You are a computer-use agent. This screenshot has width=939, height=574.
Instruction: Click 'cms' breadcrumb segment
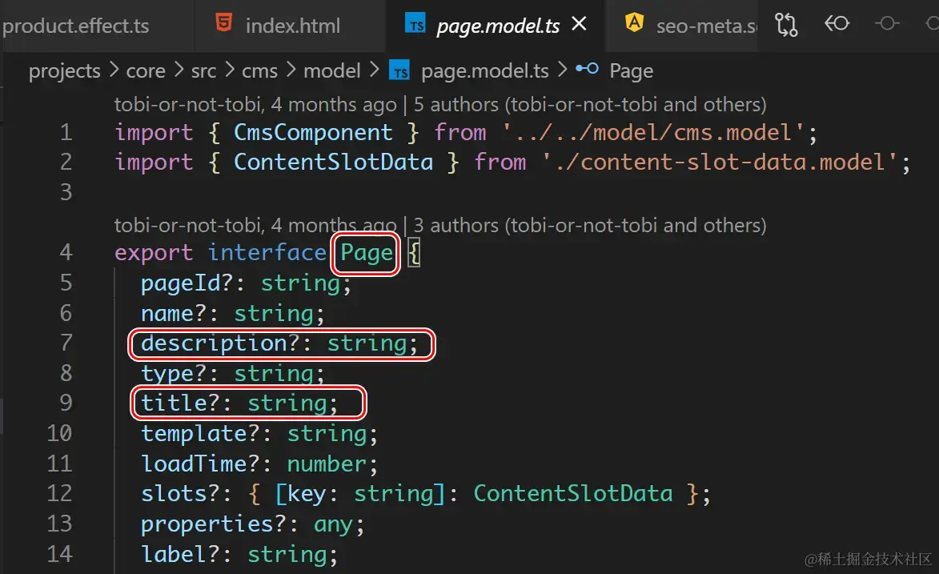pos(259,71)
